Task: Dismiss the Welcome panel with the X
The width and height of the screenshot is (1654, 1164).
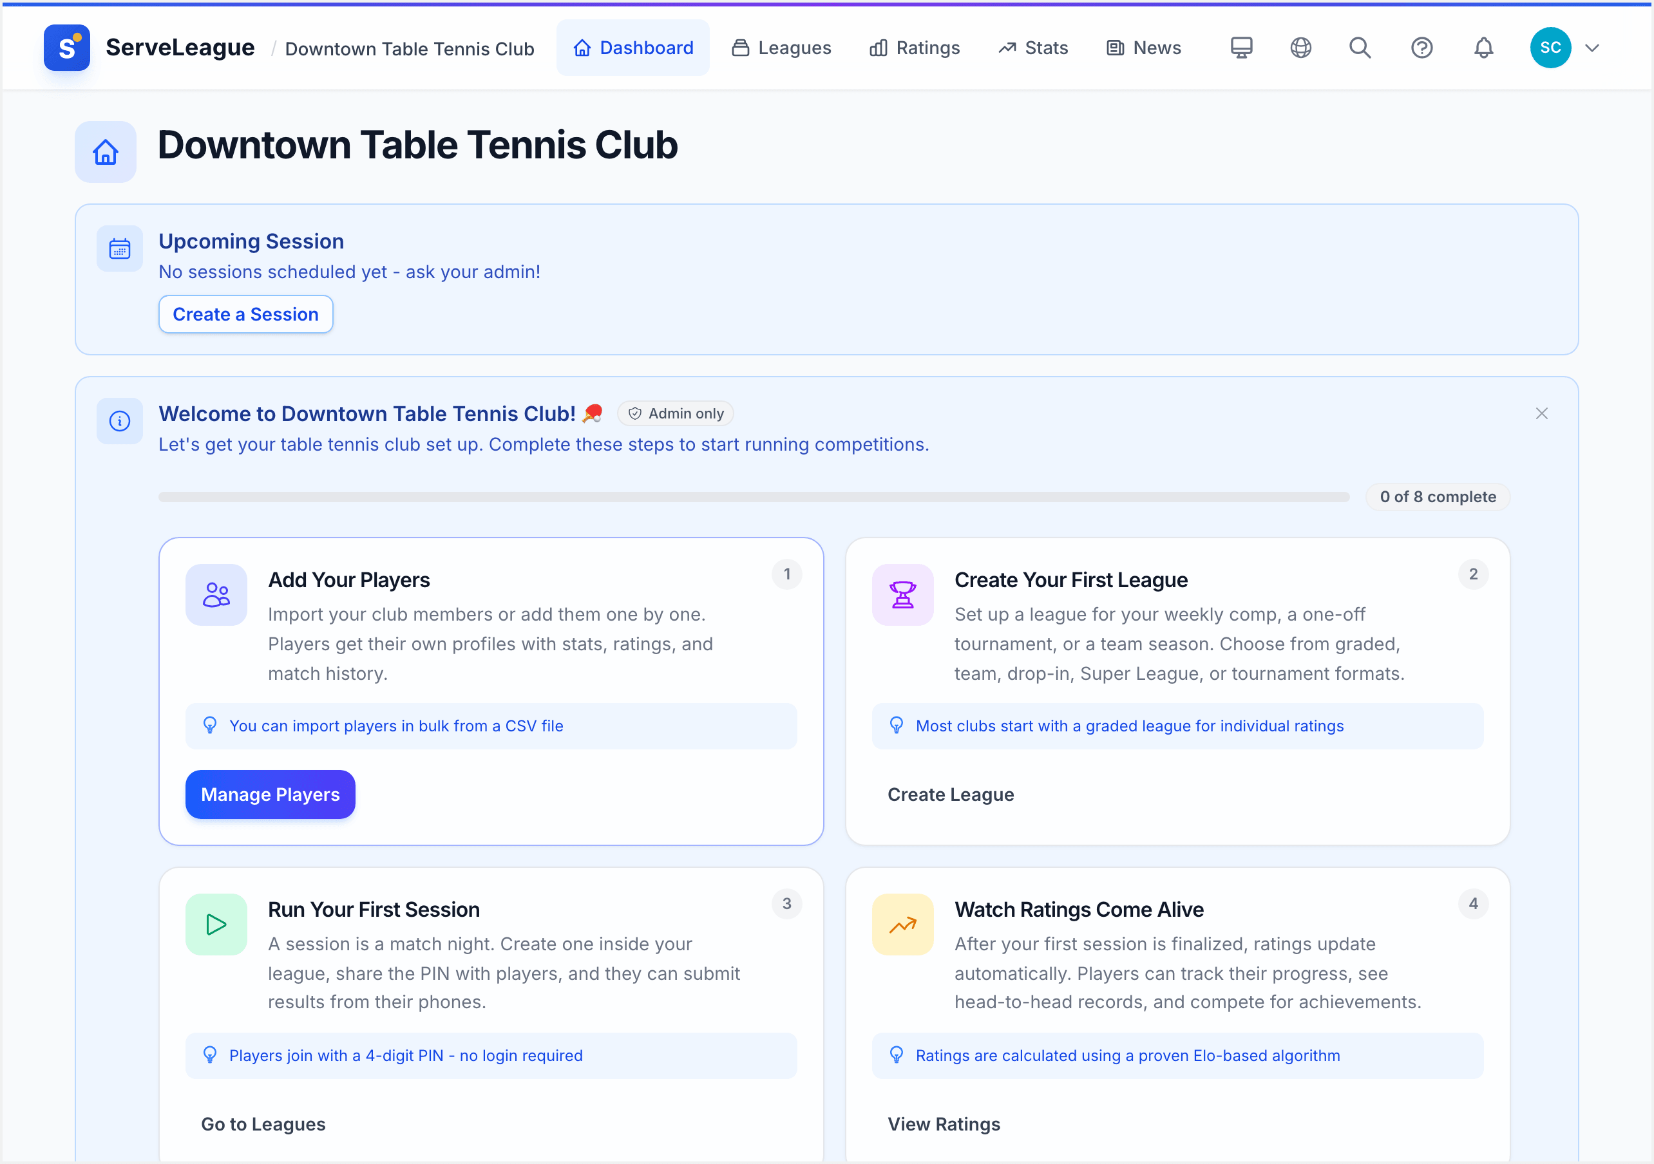Action: point(1542,413)
